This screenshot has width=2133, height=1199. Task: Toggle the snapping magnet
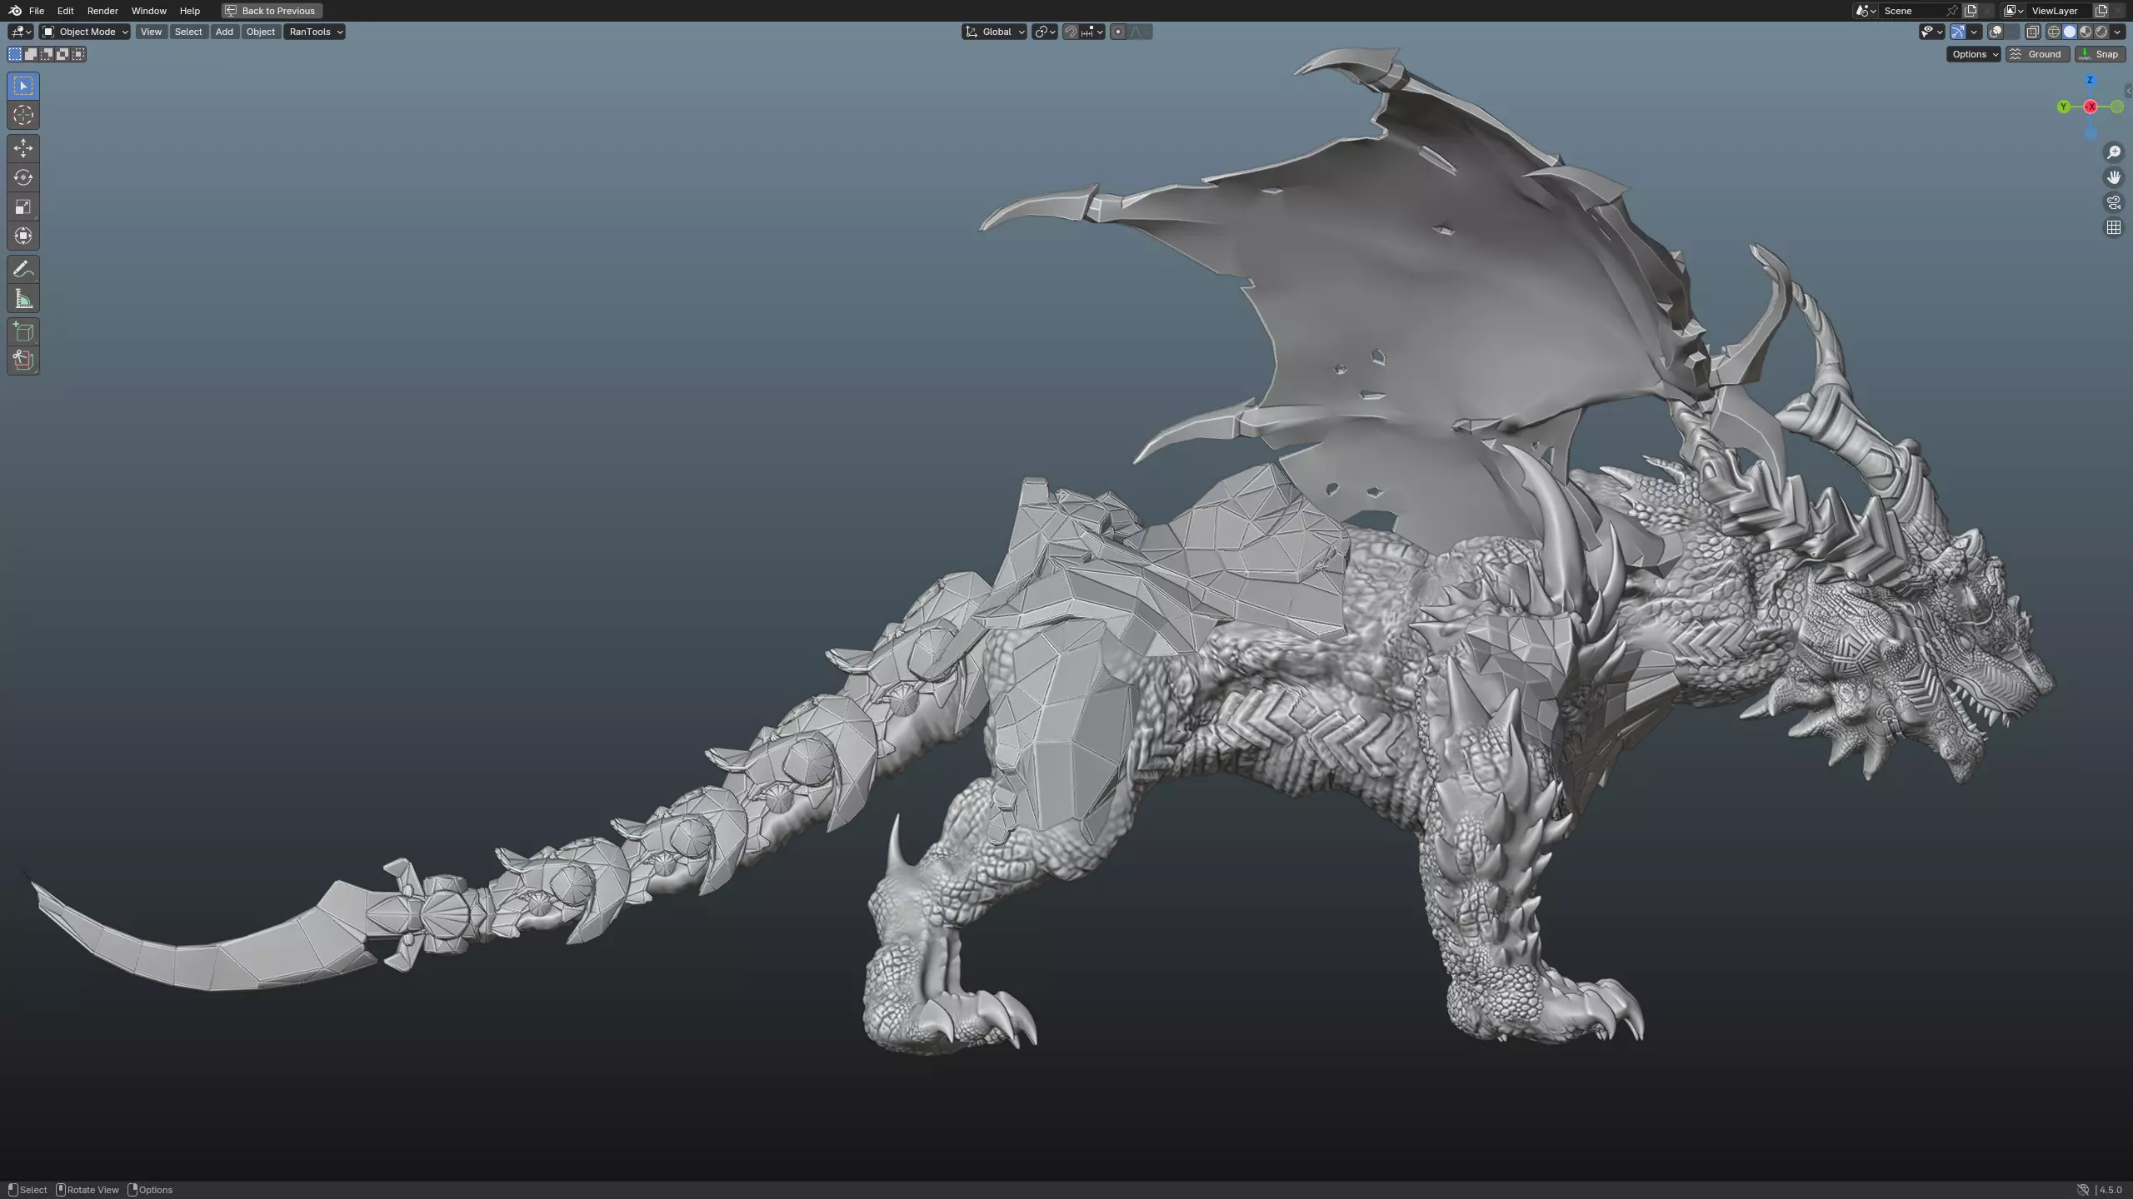coord(1071,32)
